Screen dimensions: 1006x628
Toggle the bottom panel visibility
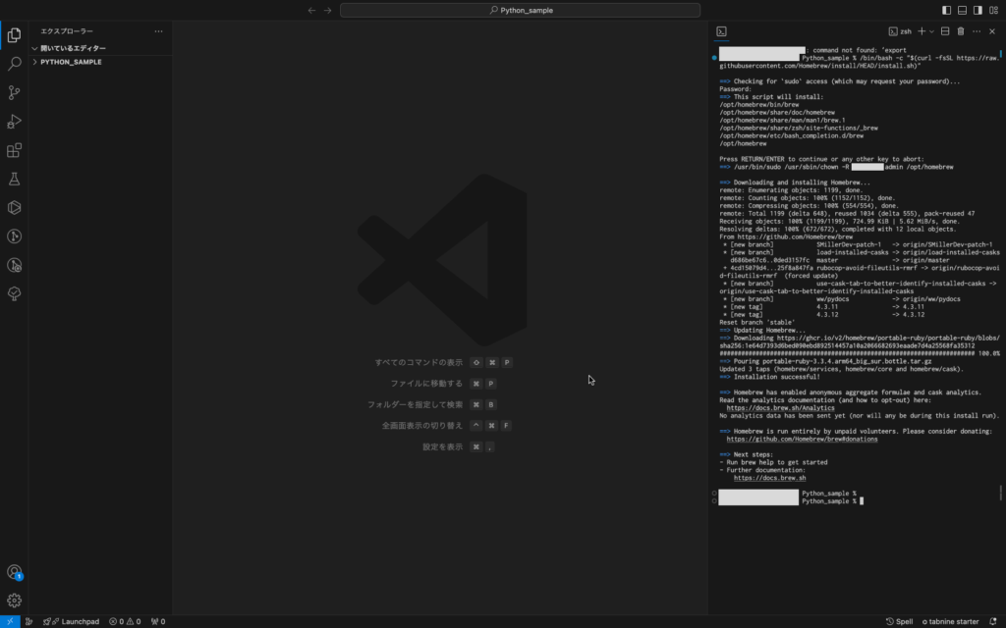coord(962,10)
